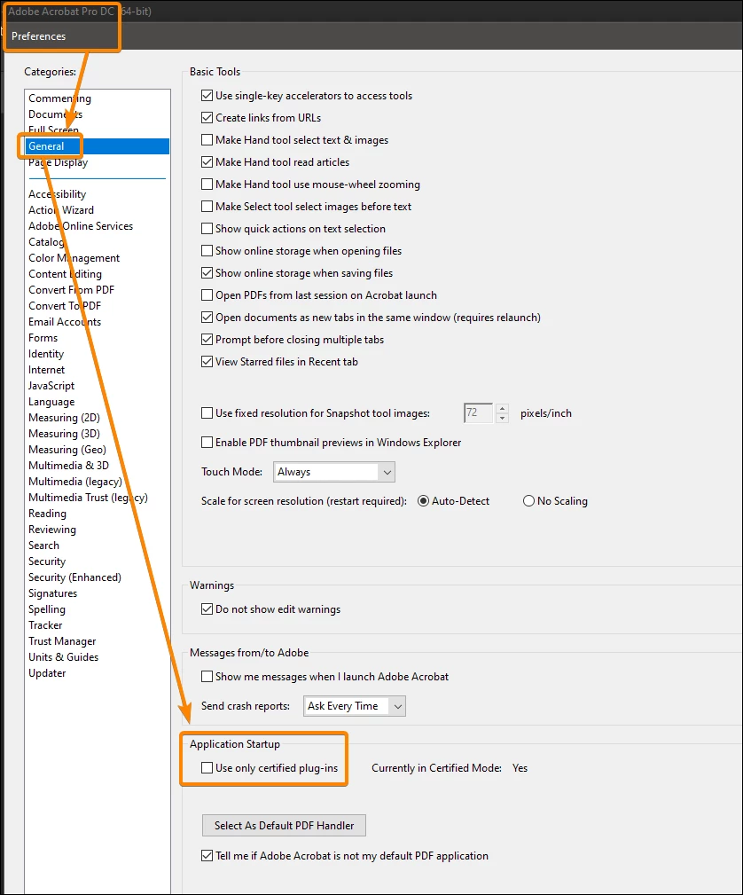
Task: Select Identity category
Action: [97, 354]
